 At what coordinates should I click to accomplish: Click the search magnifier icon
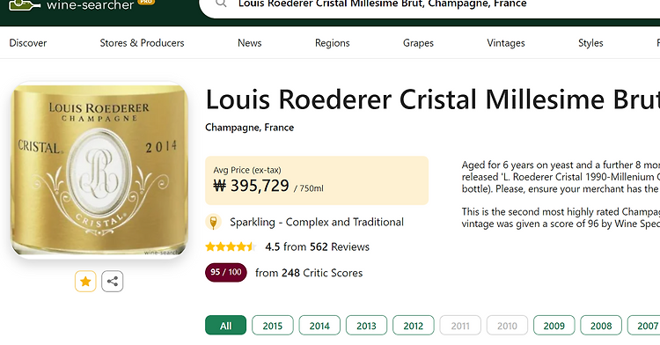coord(221,4)
